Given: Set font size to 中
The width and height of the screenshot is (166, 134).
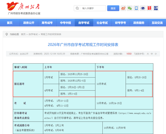Looking at the screenshot, I should (152, 54).
